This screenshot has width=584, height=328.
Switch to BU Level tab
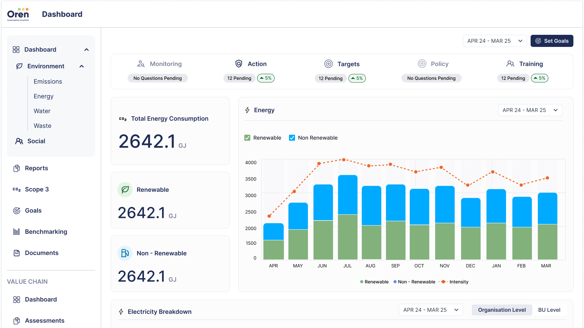[x=549, y=310]
